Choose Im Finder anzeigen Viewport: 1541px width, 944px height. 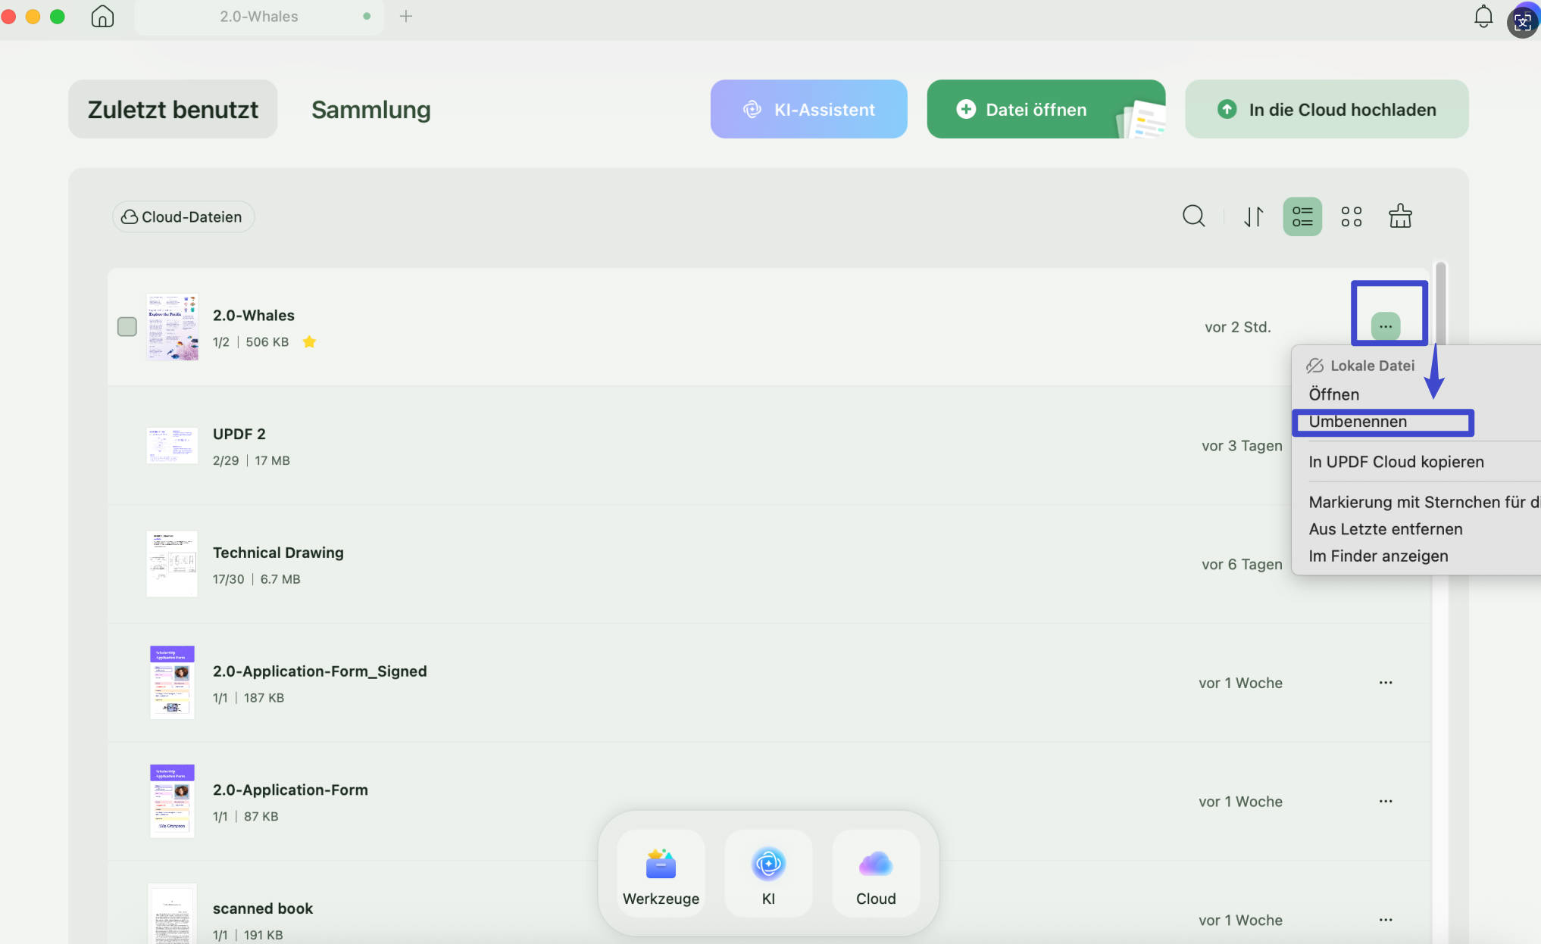pos(1378,556)
